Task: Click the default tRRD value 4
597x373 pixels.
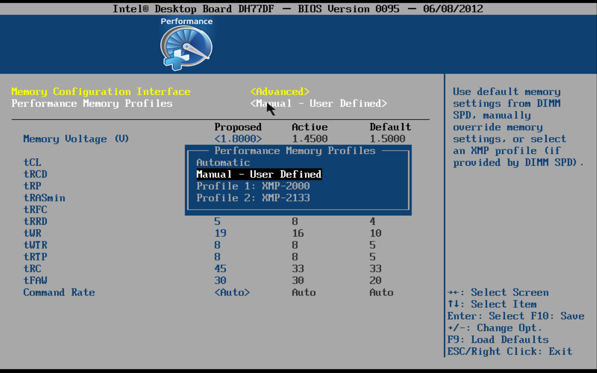Action: [372, 221]
